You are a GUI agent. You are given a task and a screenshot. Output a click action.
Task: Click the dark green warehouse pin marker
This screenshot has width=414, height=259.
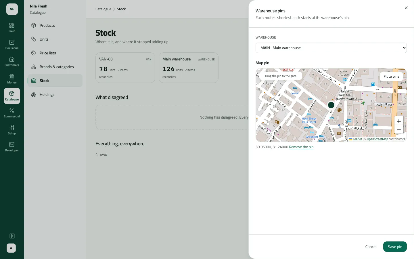331,105
